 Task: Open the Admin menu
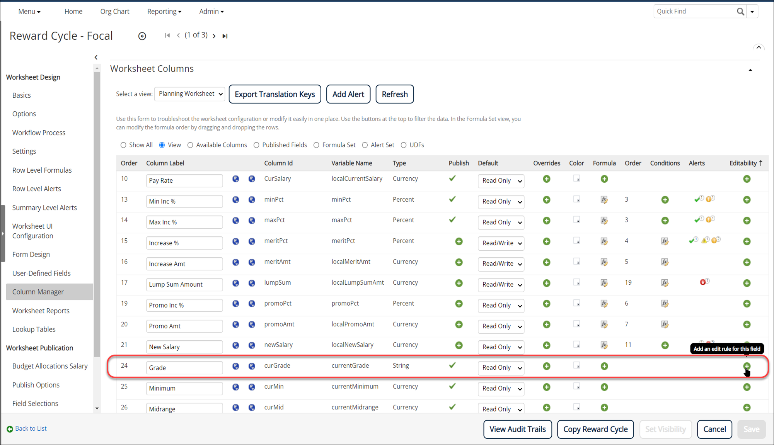[211, 11]
